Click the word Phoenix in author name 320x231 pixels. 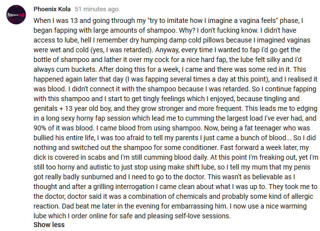point(45,9)
